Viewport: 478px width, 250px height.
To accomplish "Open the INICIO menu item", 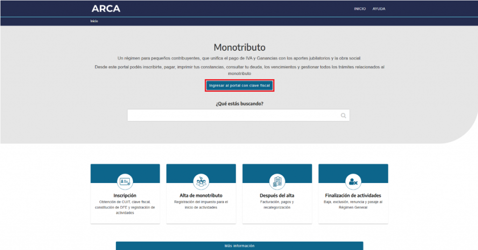I will (360, 9).
